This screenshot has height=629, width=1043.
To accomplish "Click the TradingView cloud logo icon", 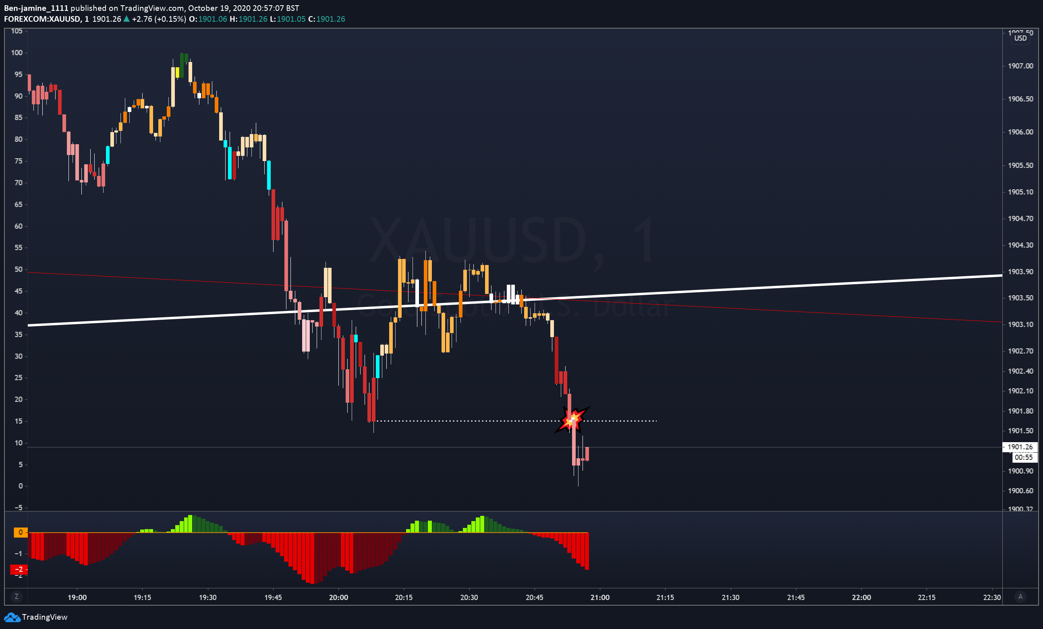I will [x=12, y=617].
